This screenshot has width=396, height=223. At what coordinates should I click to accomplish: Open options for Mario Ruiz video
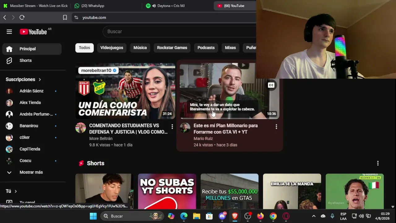(x=276, y=126)
